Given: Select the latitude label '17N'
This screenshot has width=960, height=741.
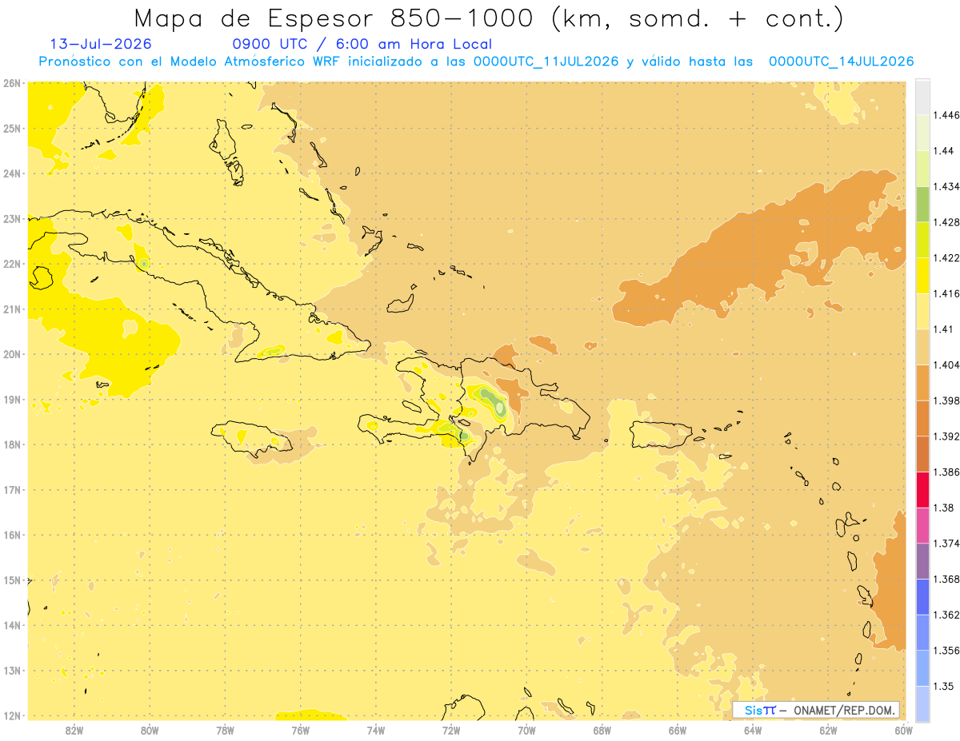Looking at the screenshot, I should click(x=12, y=489).
